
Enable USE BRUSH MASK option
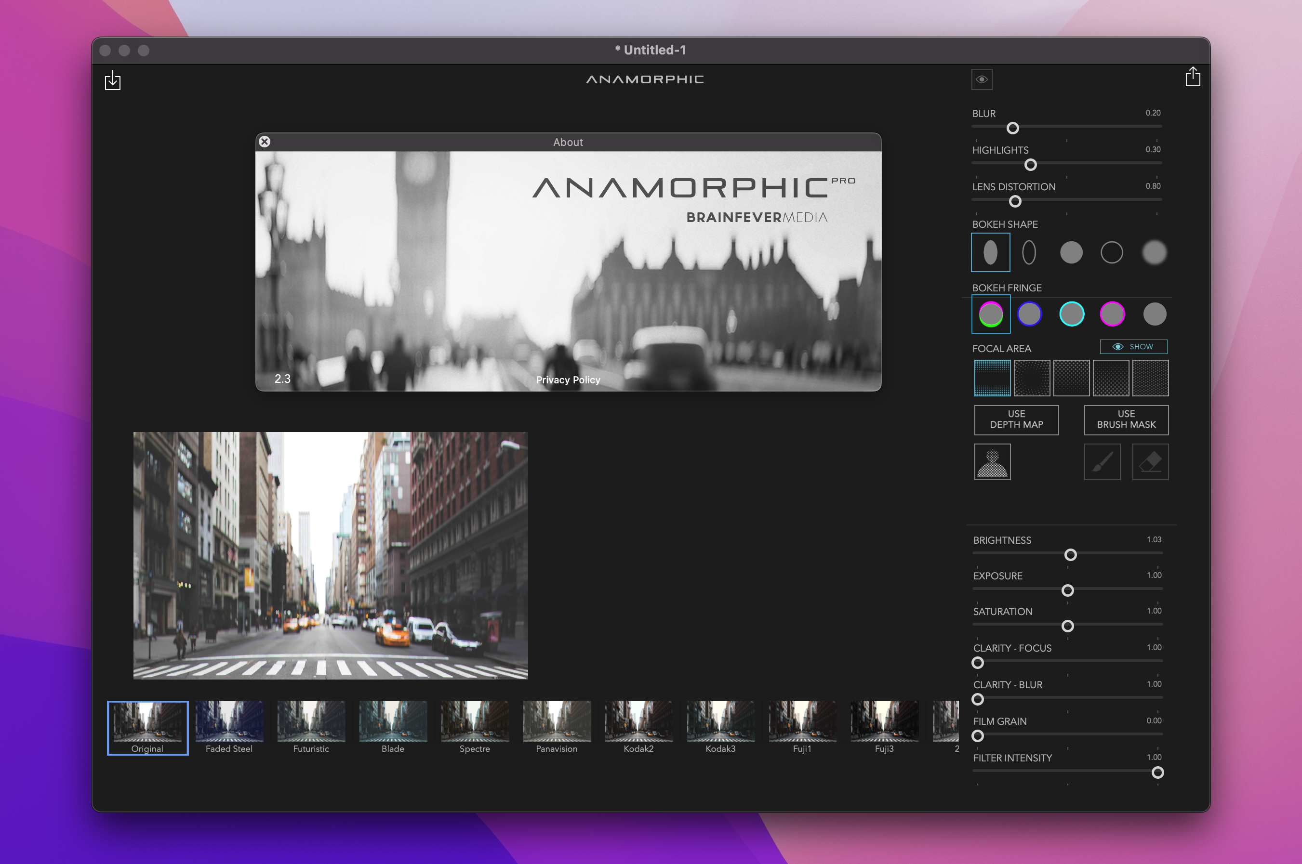point(1126,419)
